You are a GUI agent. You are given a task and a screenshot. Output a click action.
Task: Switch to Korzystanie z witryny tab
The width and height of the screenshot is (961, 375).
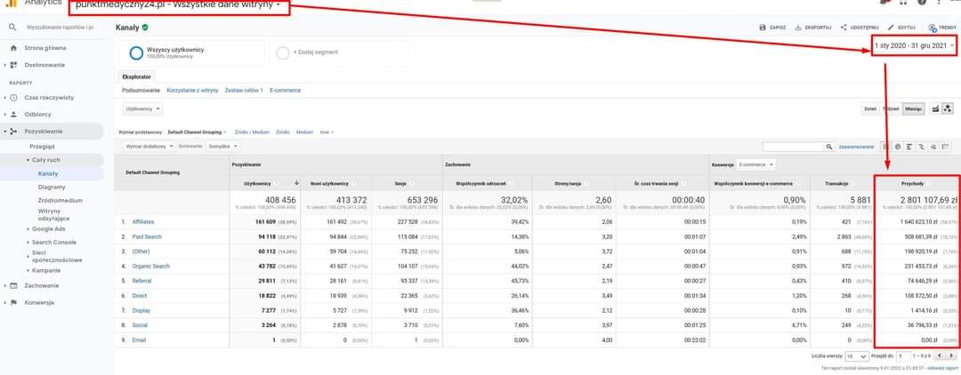192,90
